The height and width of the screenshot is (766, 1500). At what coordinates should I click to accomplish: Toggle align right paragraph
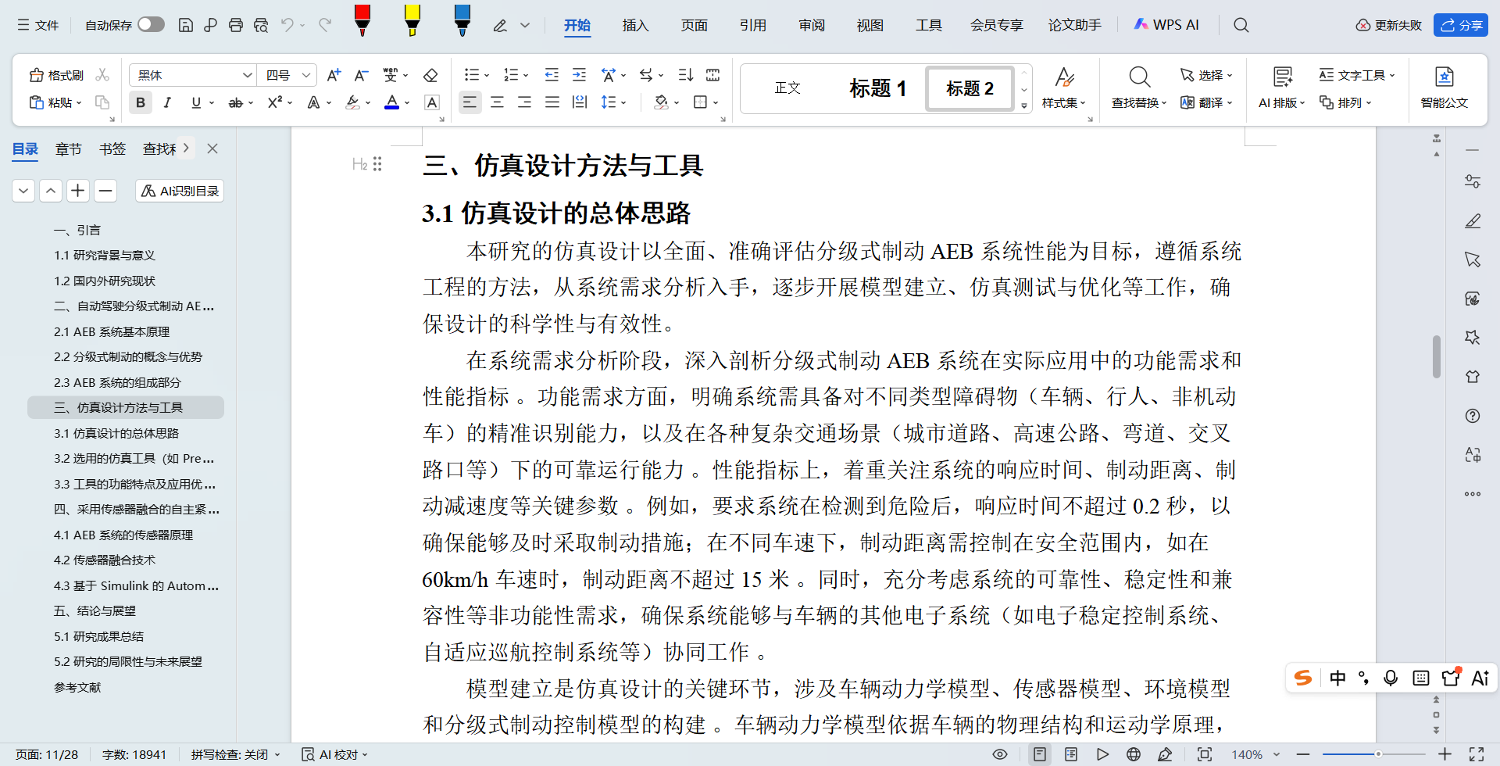(524, 102)
